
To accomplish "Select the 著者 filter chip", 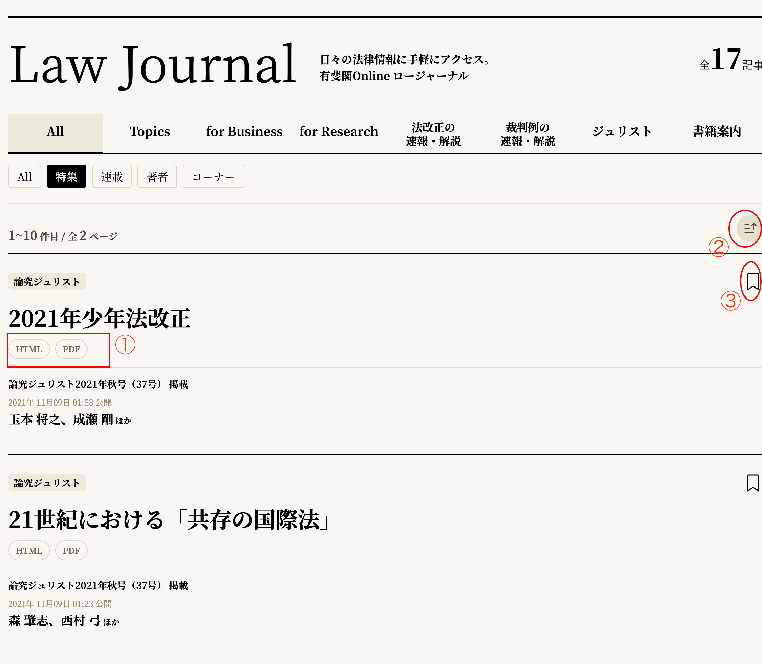I will pos(157,176).
